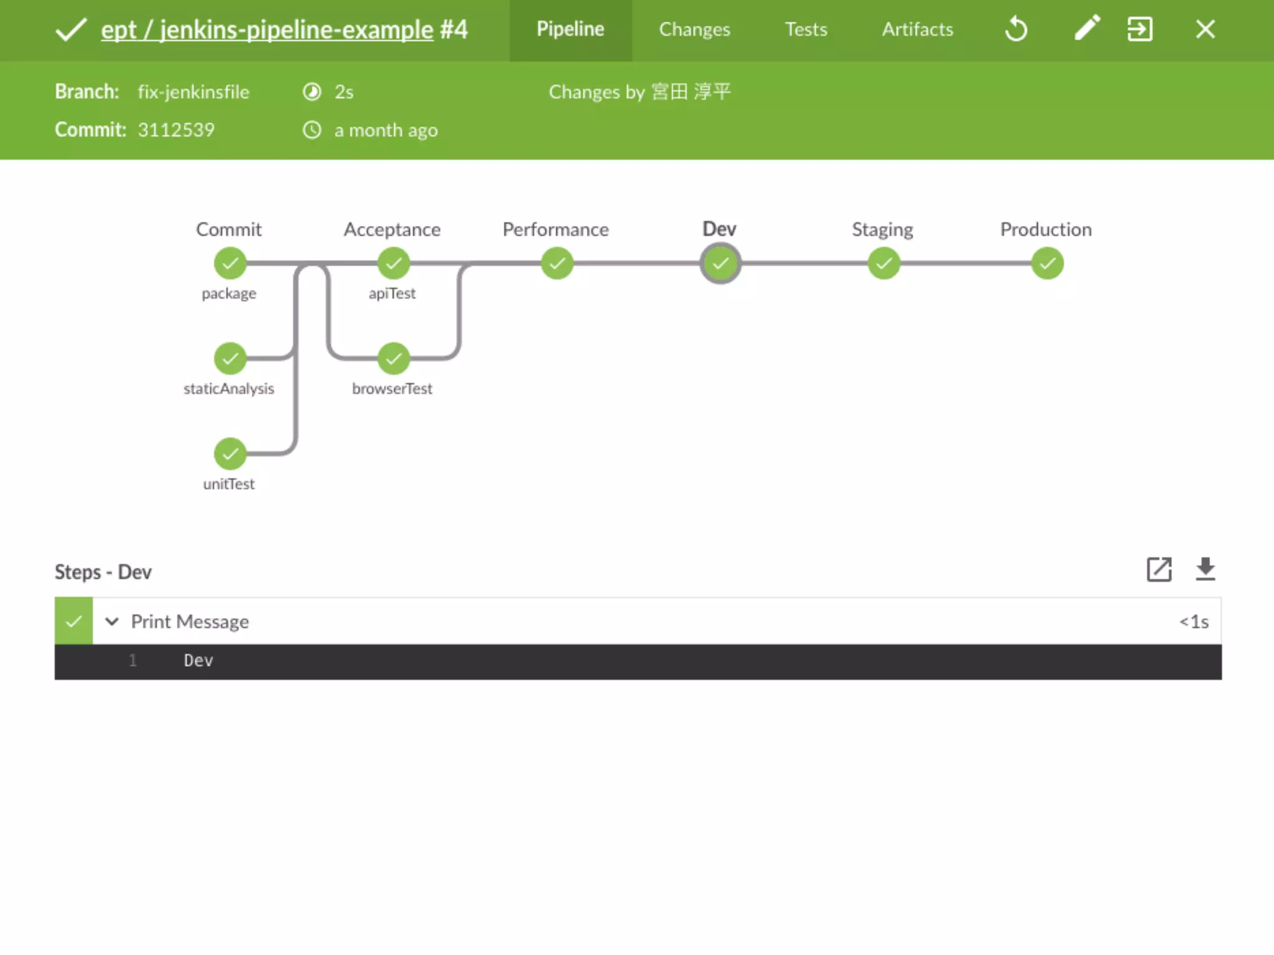The width and height of the screenshot is (1274, 955).
Task: Select the apiTest stage node
Action: pos(393,264)
